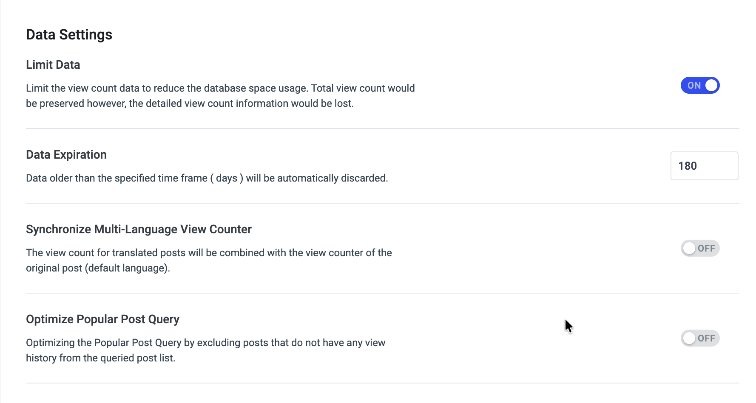Click the Data Expiration description text

coord(207,178)
